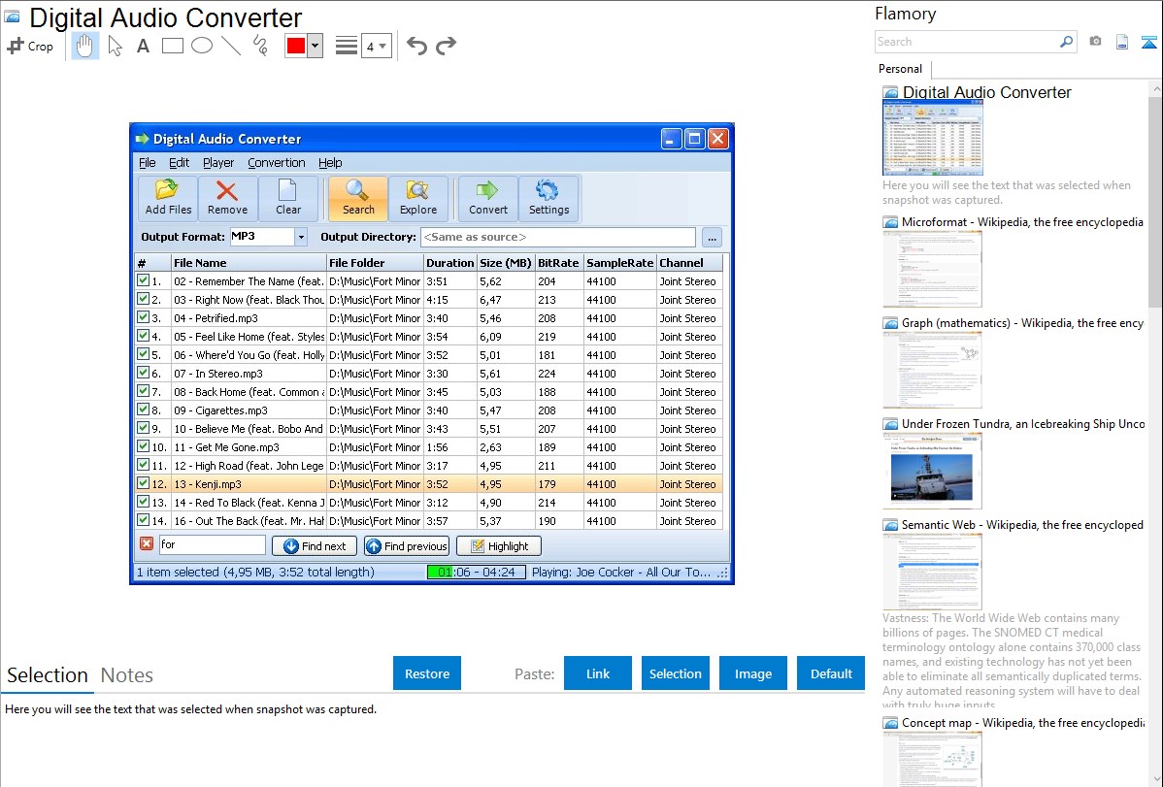Click the Restore button
Image resolution: width=1163 pixels, height=787 pixels.
coord(427,673)
